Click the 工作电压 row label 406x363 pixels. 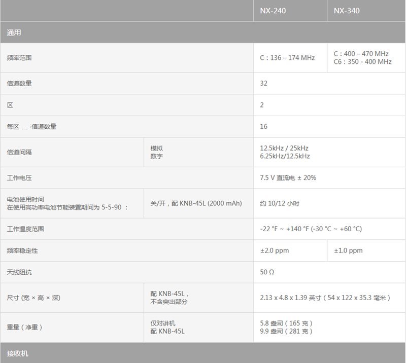point(19,178)
